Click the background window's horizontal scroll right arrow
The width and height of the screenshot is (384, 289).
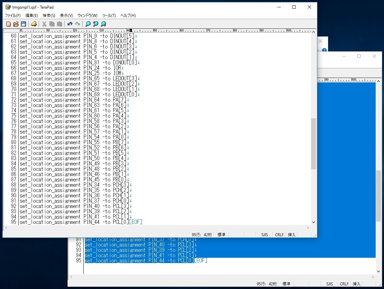[x=373, y=277]
